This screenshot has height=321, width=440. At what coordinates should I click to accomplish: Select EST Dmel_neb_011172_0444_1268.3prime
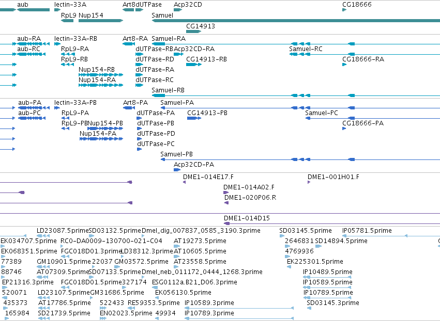click(202, 272)
